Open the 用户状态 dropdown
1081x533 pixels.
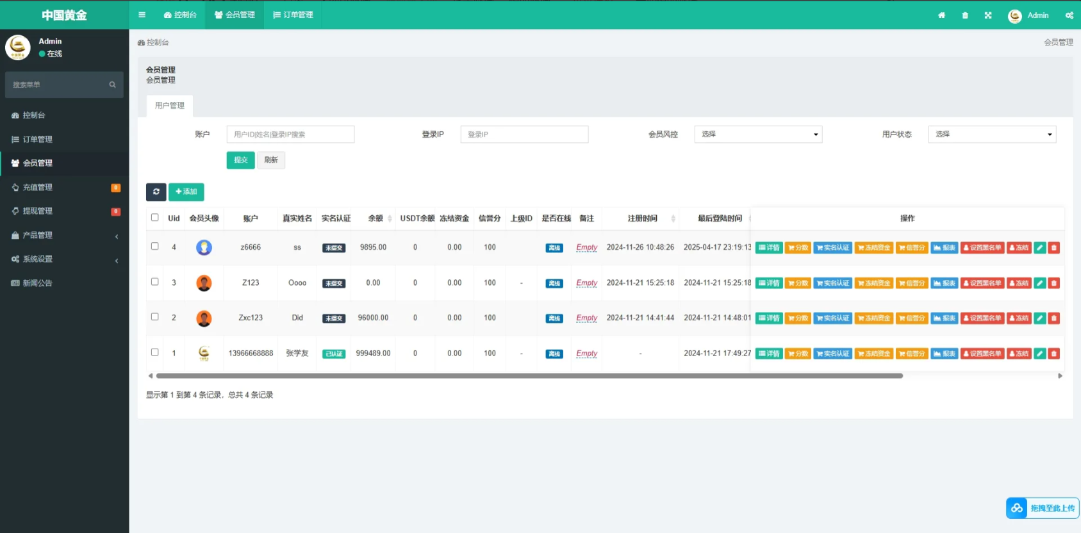pos(991,135)
